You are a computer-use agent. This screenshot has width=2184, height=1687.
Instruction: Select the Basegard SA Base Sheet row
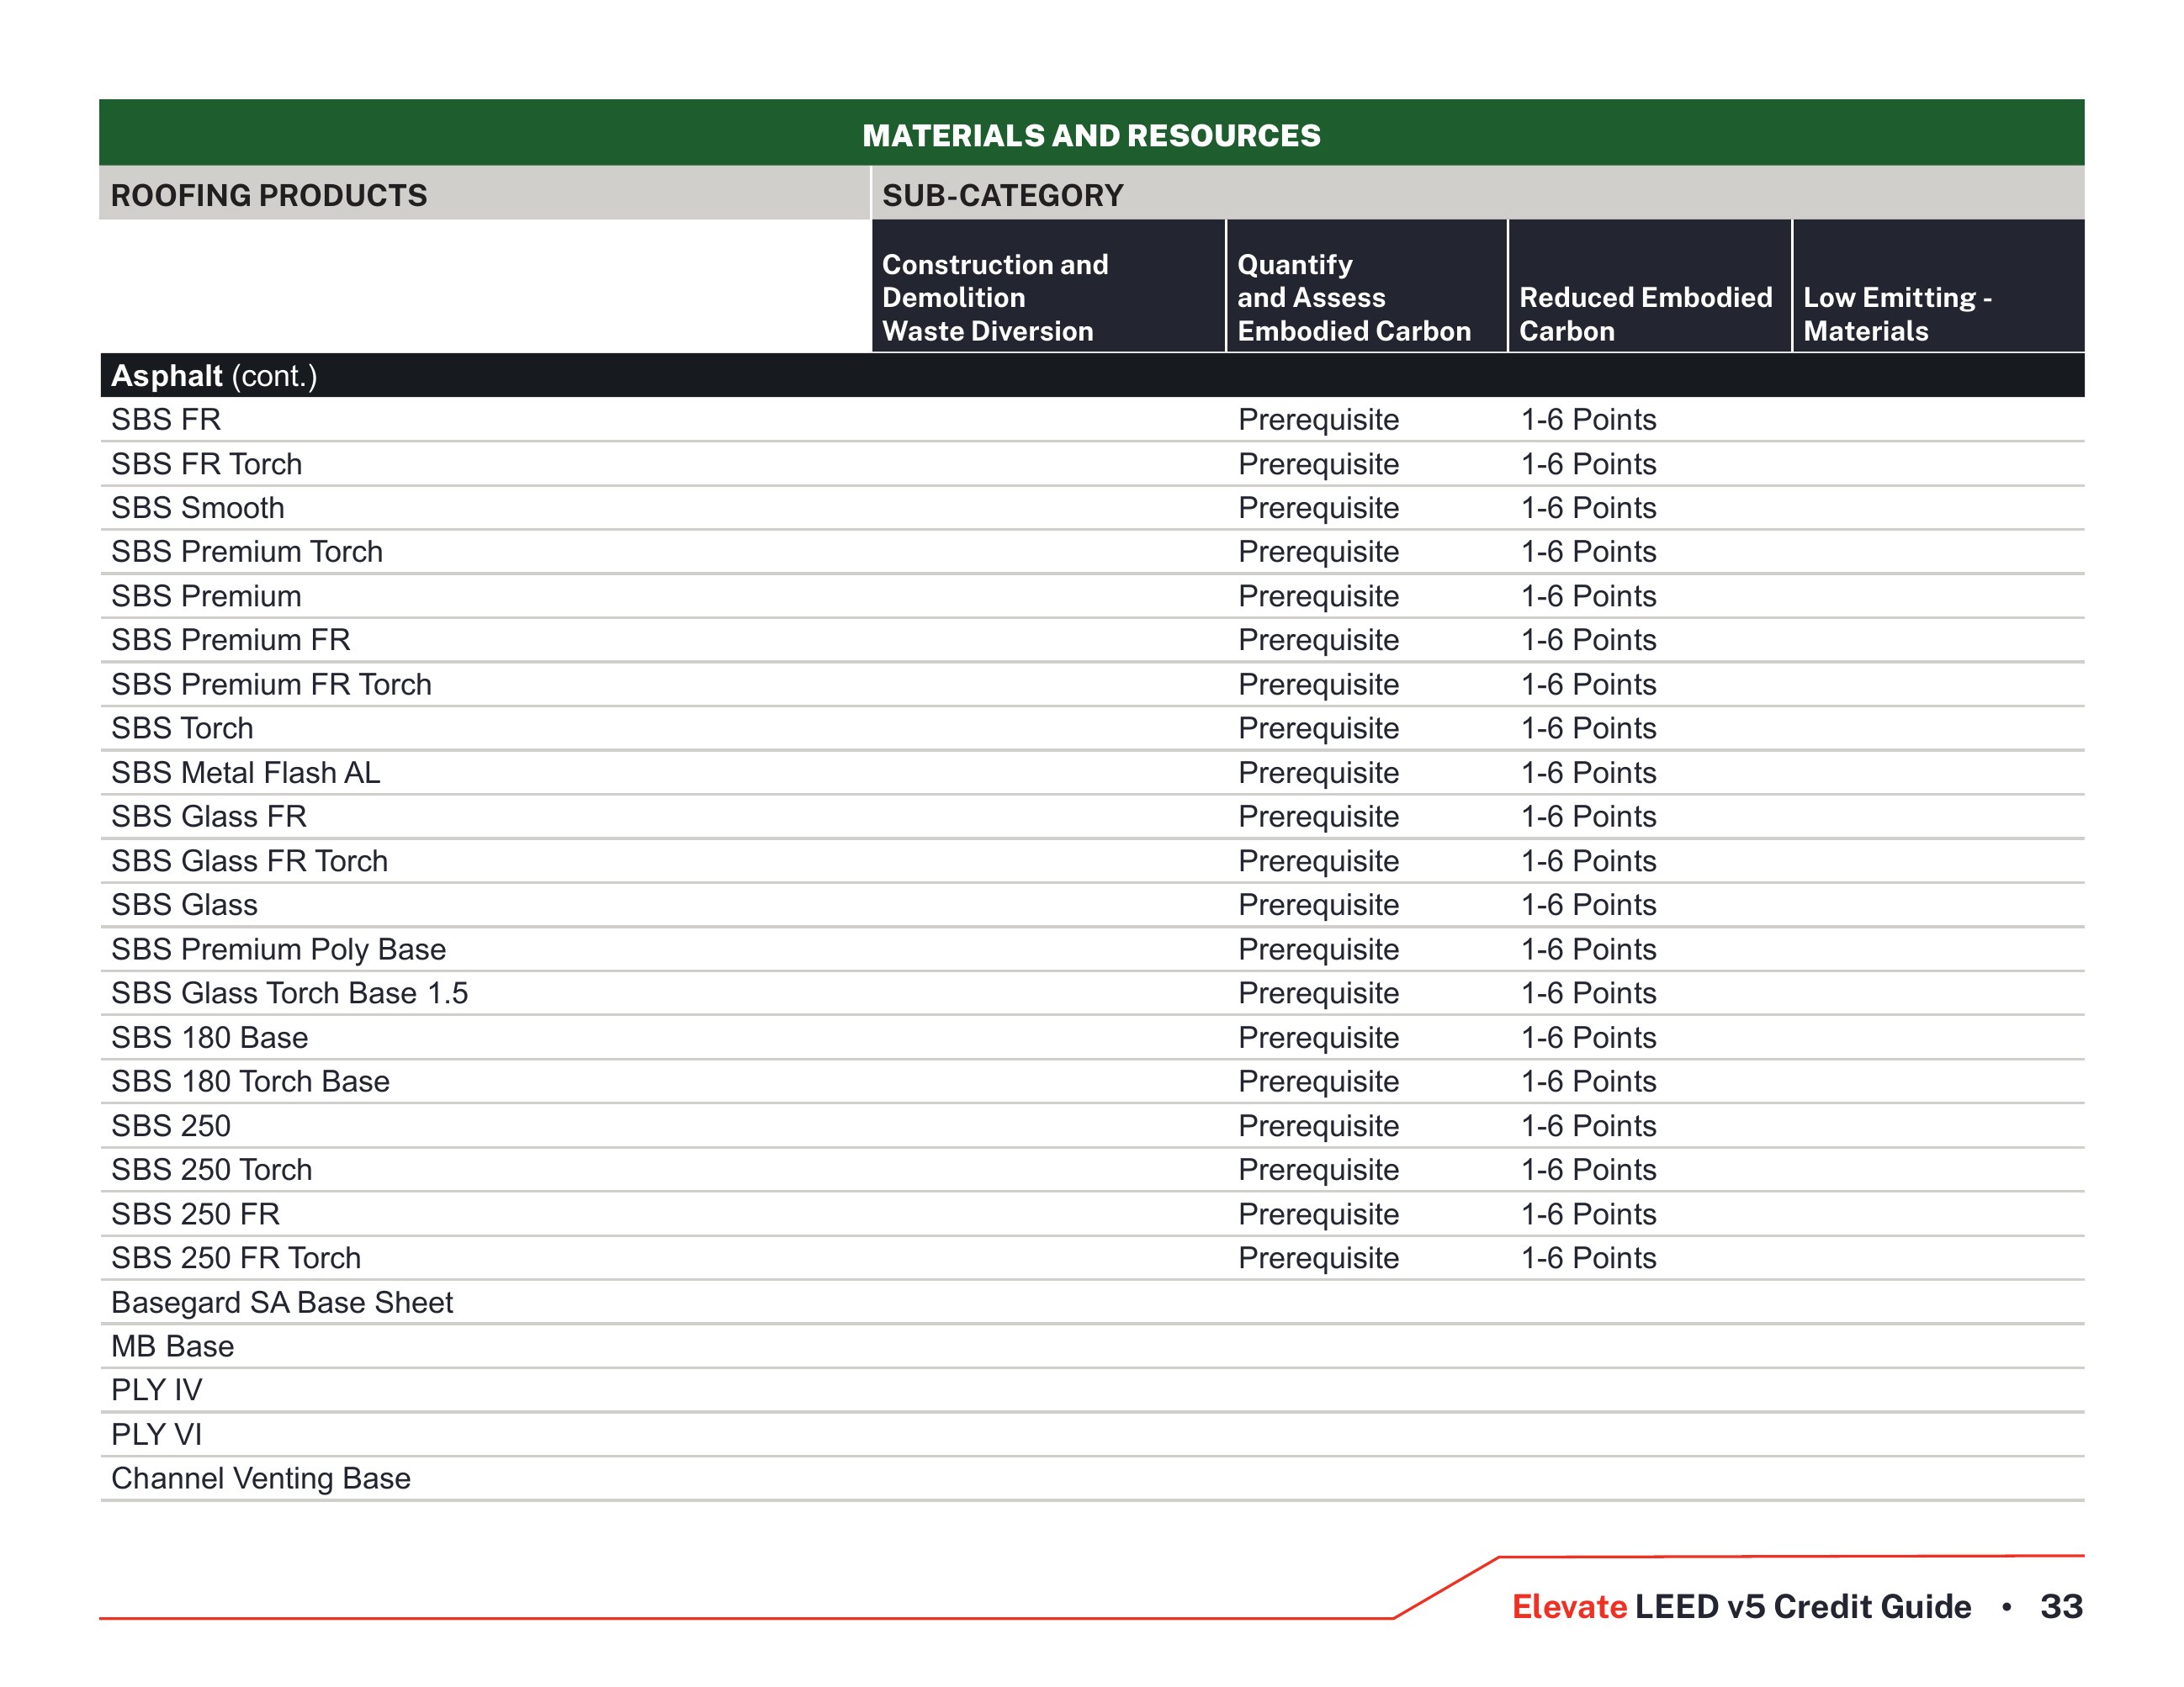point(1092,1302)
